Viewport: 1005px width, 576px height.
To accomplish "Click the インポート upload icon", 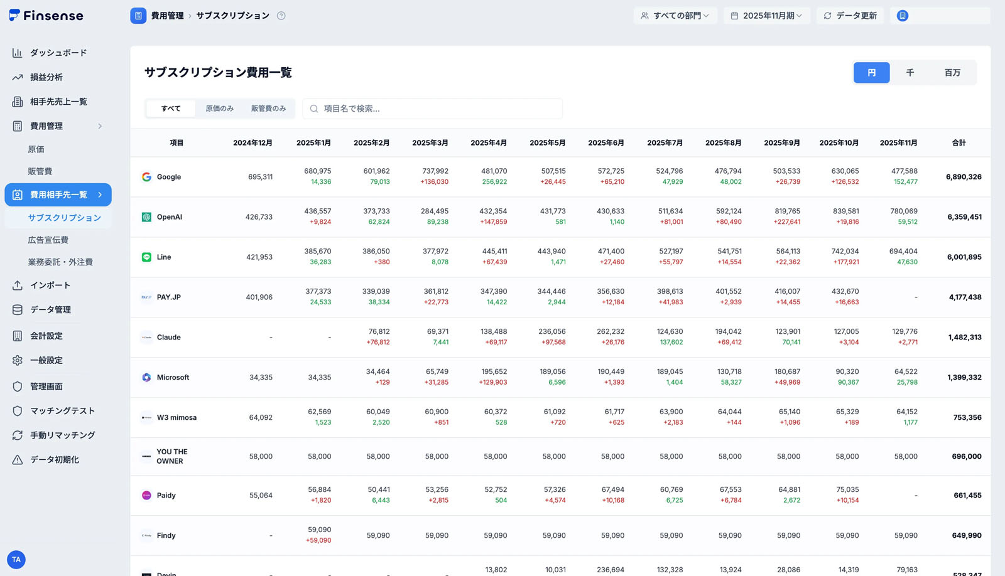I will pyautogui.click(x=18, y=285).
